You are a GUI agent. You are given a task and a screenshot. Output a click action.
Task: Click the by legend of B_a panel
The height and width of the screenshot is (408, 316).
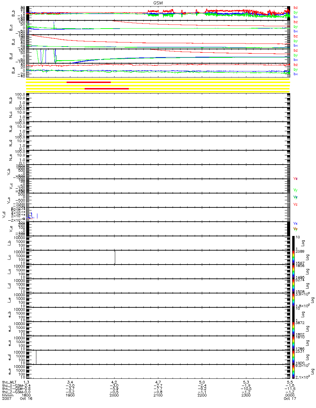coord(296,41)
